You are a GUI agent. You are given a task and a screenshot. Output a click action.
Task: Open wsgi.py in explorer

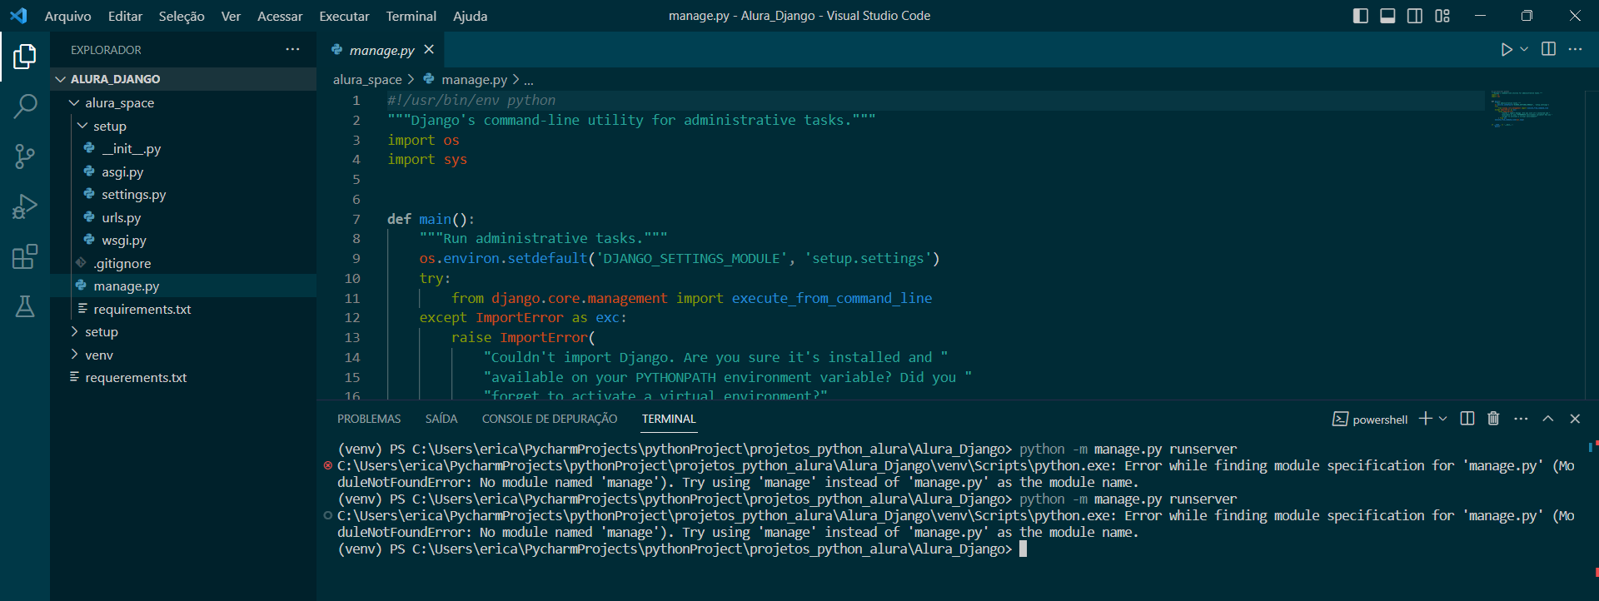pyautogui.click(x=183, y=240)
